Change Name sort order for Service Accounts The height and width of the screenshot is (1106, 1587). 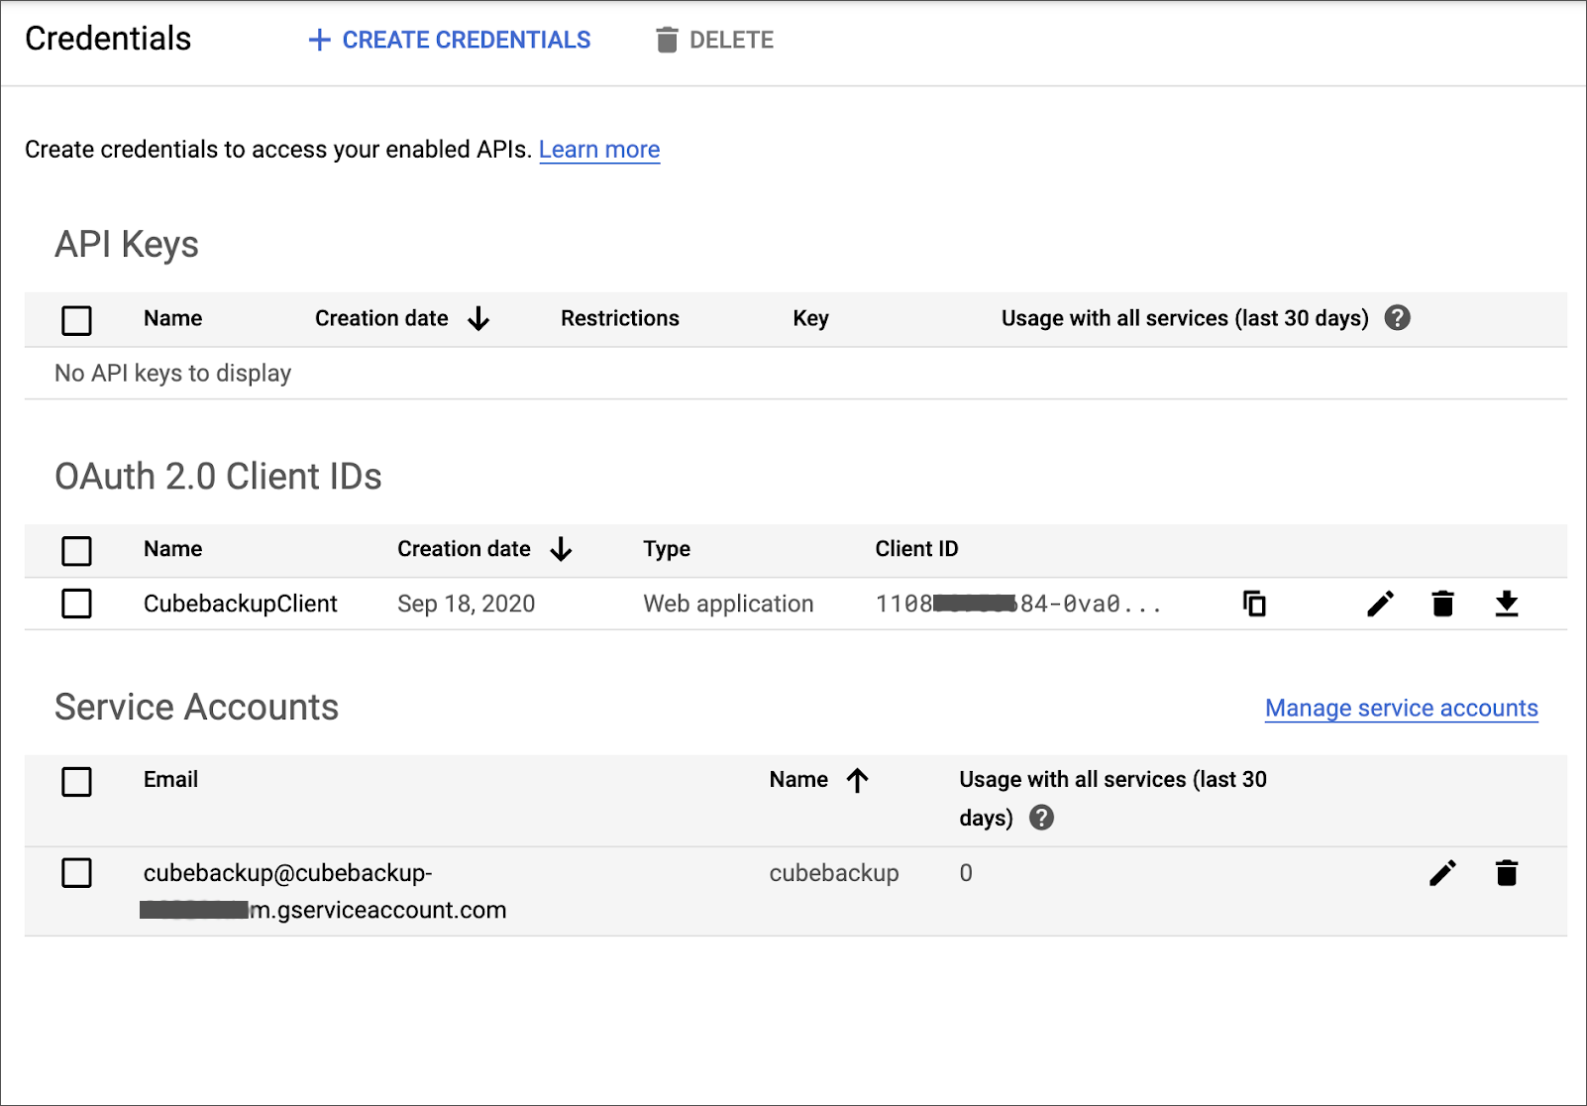858,780
